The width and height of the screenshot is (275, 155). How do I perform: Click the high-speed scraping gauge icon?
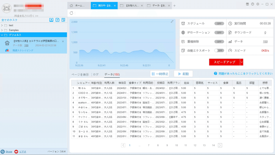[x=7, y=50]
